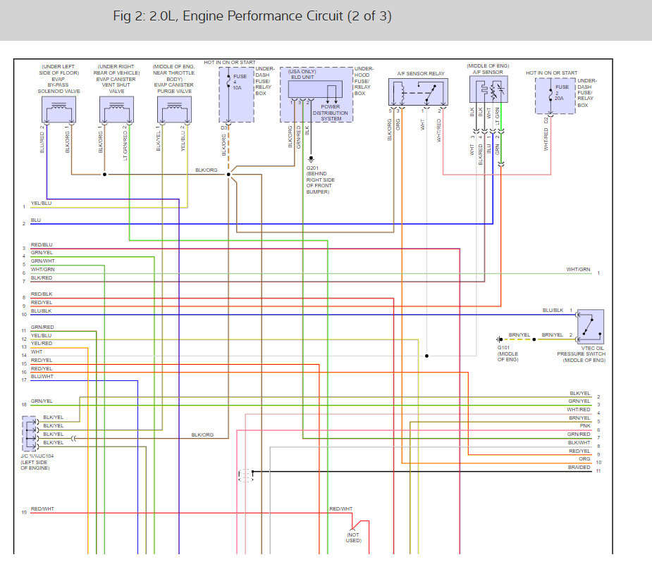Image resolution: width=652 pixels, height=569 pixels.
Task: Click the 'RED/WHT' label on line 19 at left
Action: [42, 508]
